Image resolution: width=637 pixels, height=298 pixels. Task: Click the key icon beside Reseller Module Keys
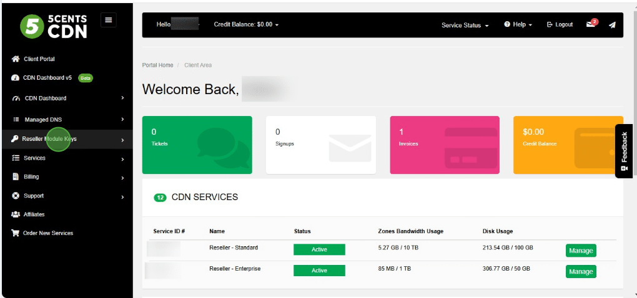[14, 139]
